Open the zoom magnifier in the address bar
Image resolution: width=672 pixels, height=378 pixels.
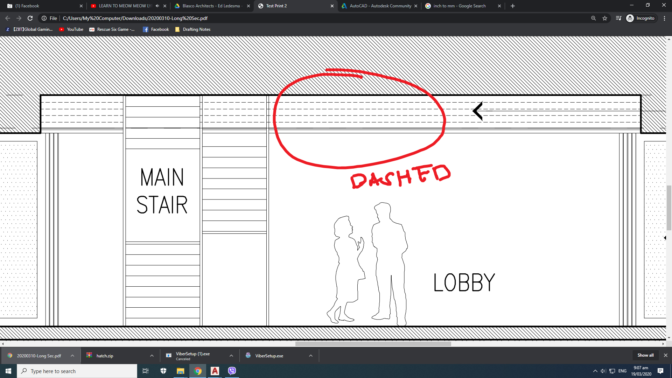click(593, 18)
